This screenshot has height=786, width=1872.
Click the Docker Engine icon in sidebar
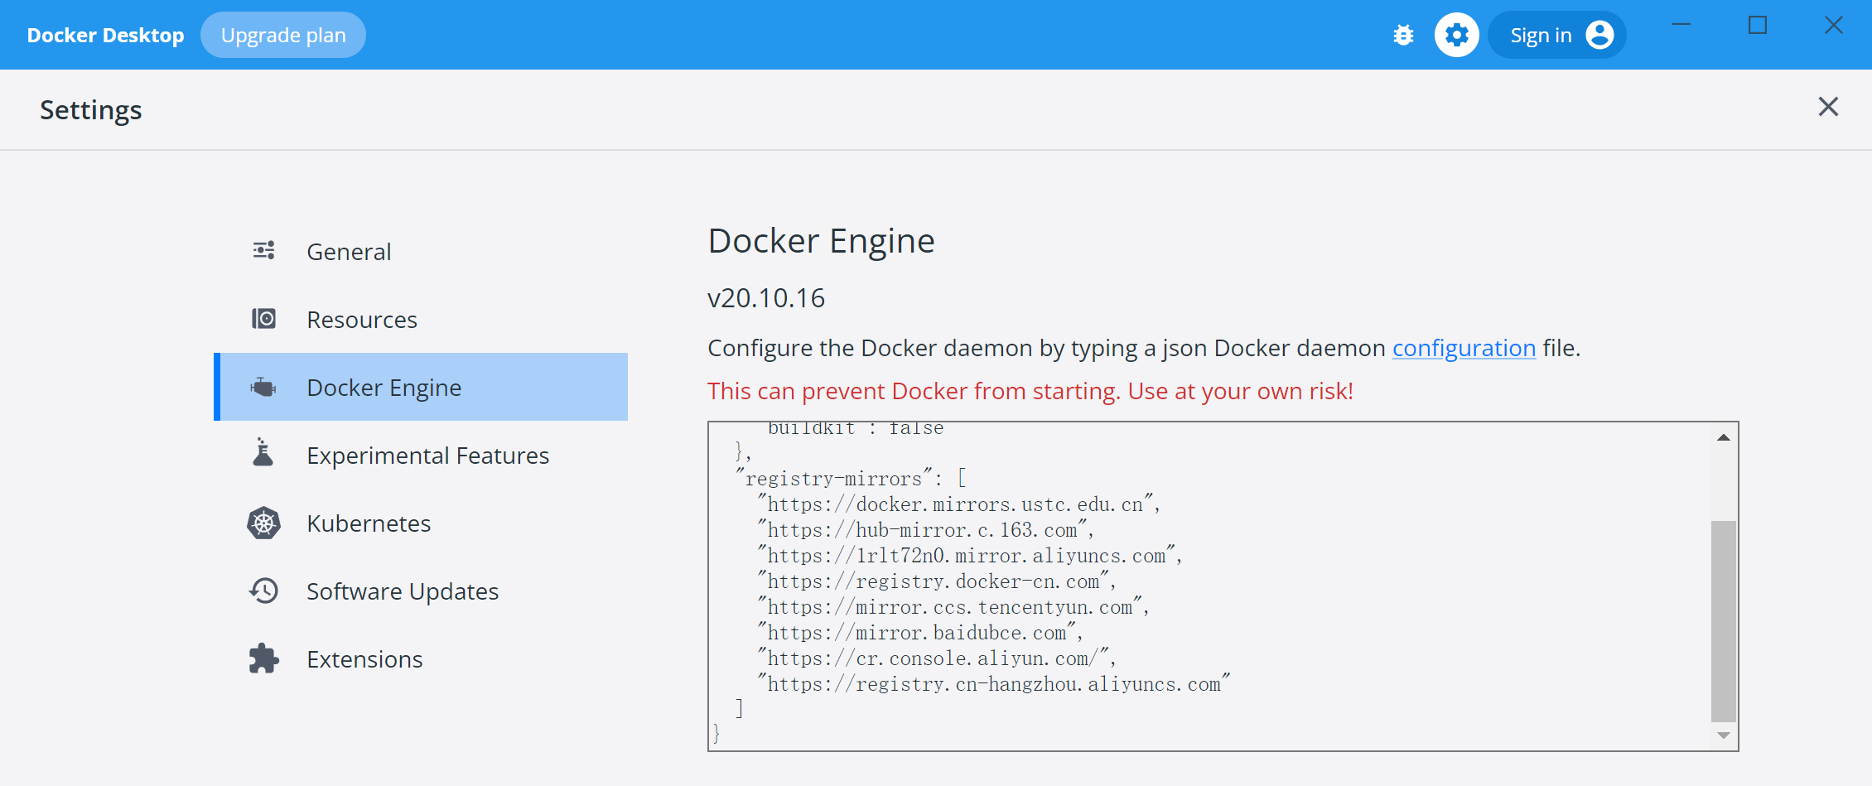[x=263, y=387]
